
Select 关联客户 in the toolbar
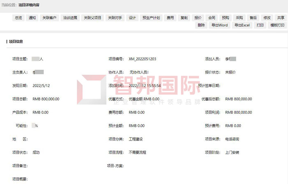pyautogui.click(x=49, y=18)
